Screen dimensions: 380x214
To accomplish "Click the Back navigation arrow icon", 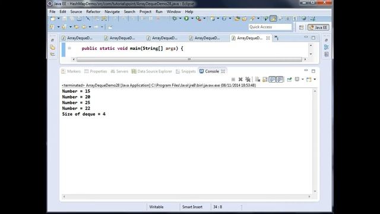I will 84,27.
